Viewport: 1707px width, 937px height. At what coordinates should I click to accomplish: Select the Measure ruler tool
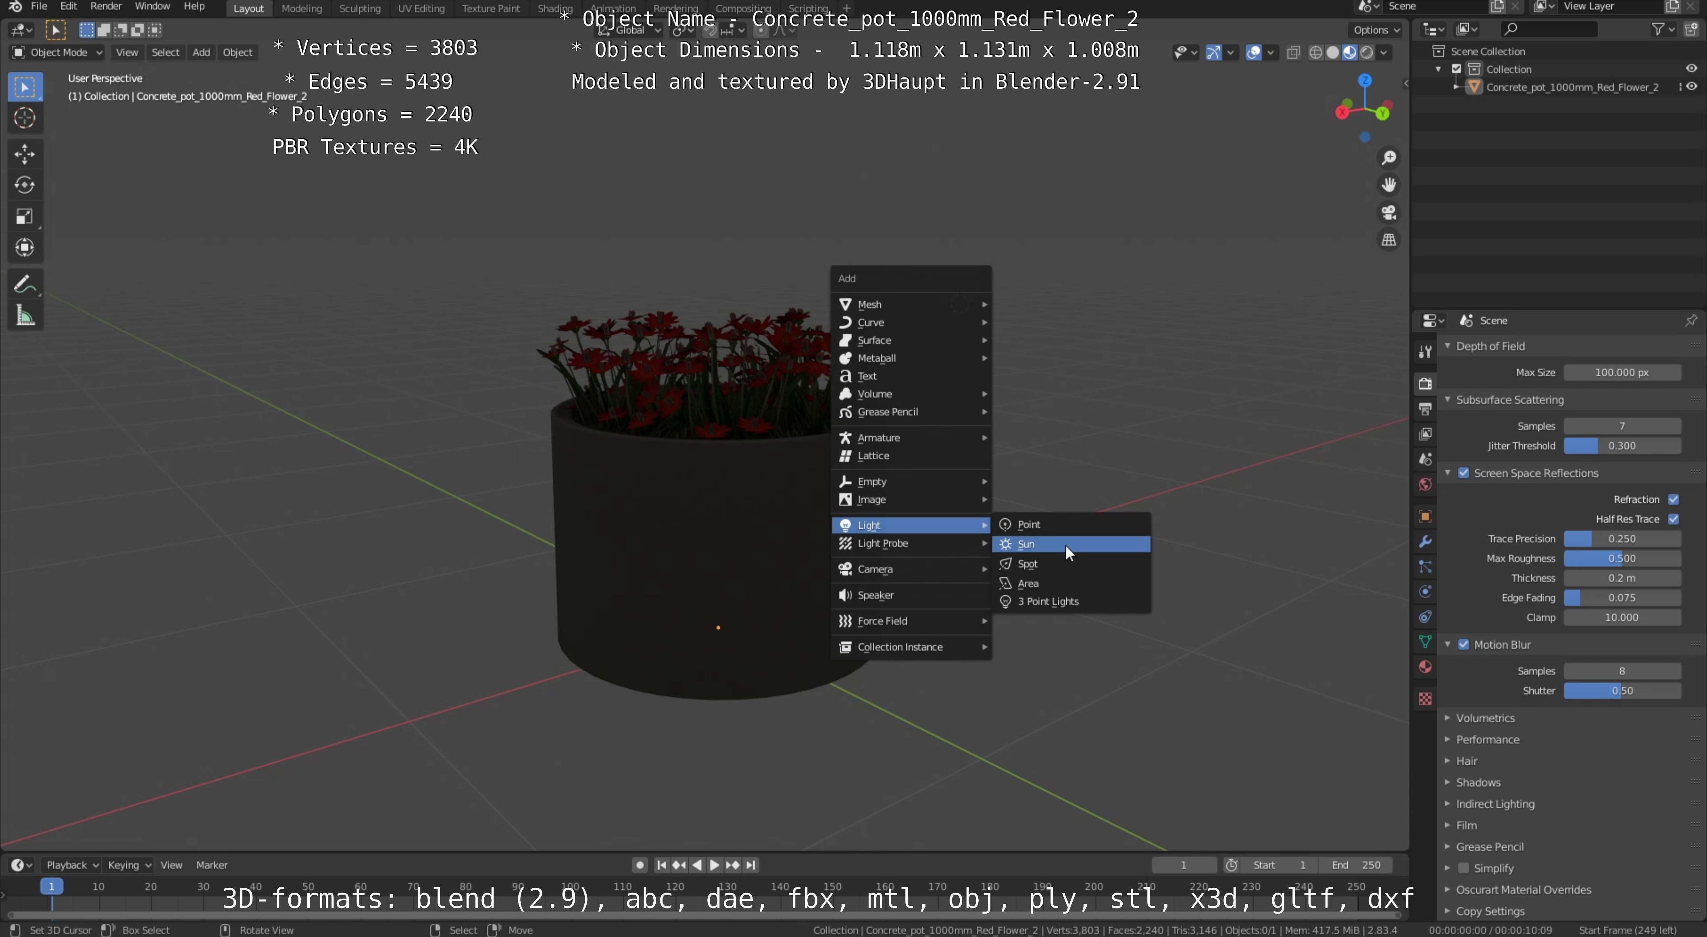[25, 316]
